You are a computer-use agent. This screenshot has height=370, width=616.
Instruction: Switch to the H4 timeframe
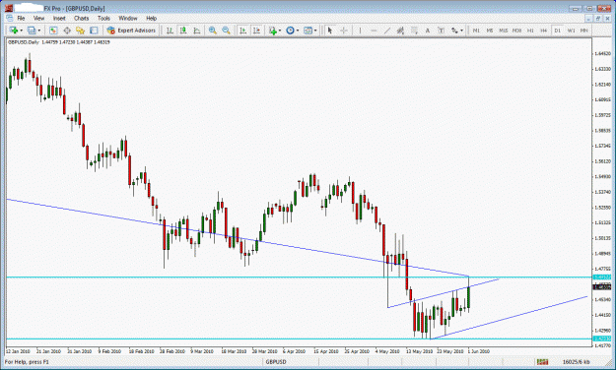point(544,31)
